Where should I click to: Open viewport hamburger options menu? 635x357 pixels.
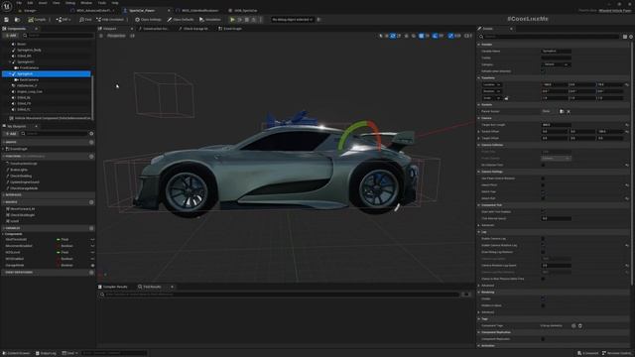101,36
